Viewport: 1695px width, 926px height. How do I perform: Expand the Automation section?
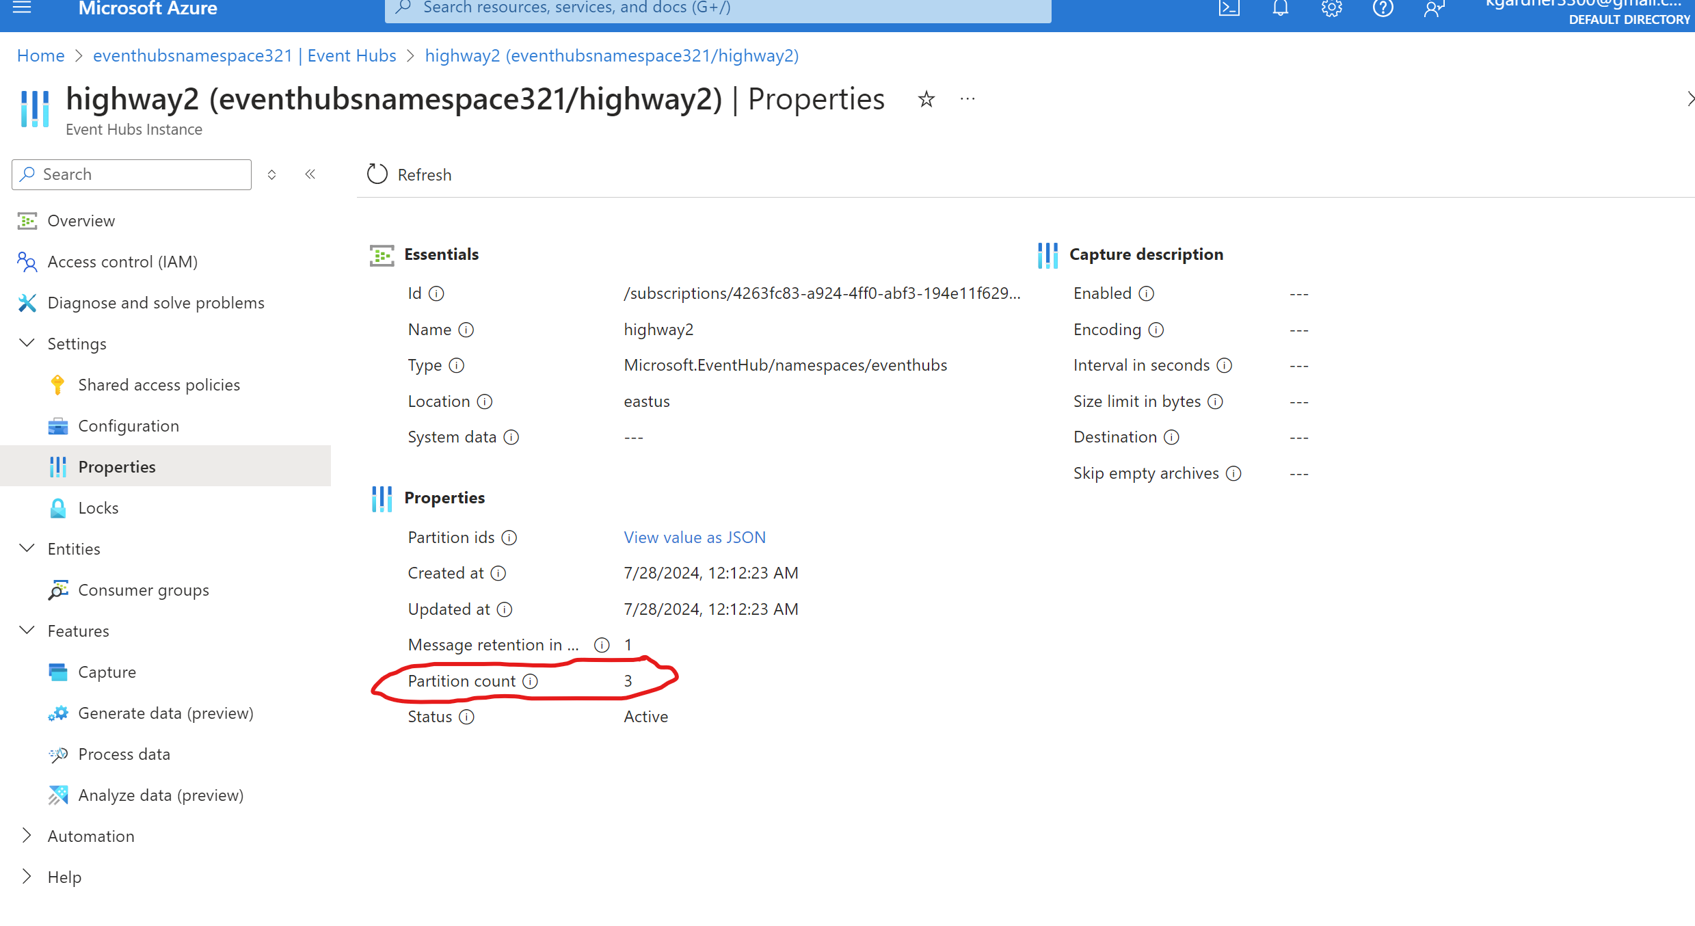tap(27, 836)
